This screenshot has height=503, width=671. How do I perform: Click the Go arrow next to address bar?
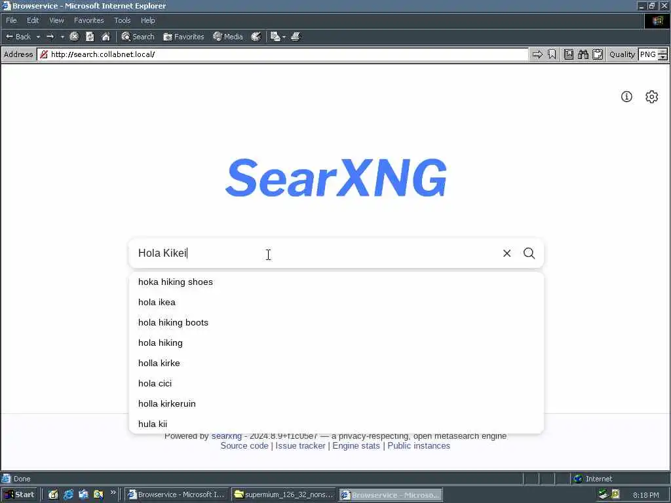point(537,54)
